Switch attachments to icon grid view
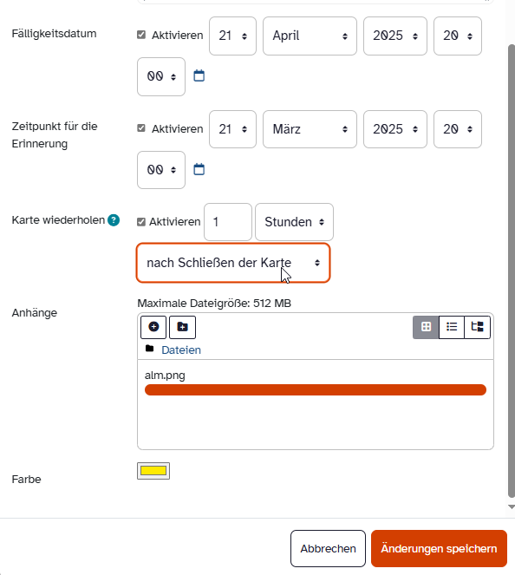Screen dimensions: 515x575 pyautogui.click(x=426, y=327)
